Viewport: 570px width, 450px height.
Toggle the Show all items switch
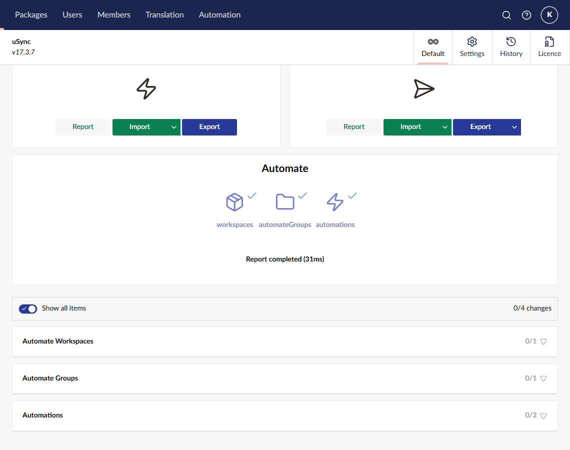point(28,308)
